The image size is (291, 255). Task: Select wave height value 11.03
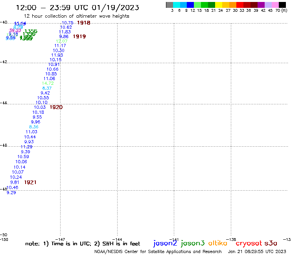(31, 132)
